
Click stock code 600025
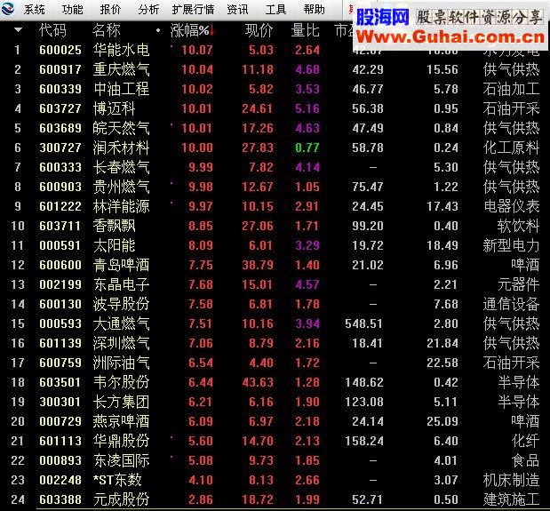point(60,50)
